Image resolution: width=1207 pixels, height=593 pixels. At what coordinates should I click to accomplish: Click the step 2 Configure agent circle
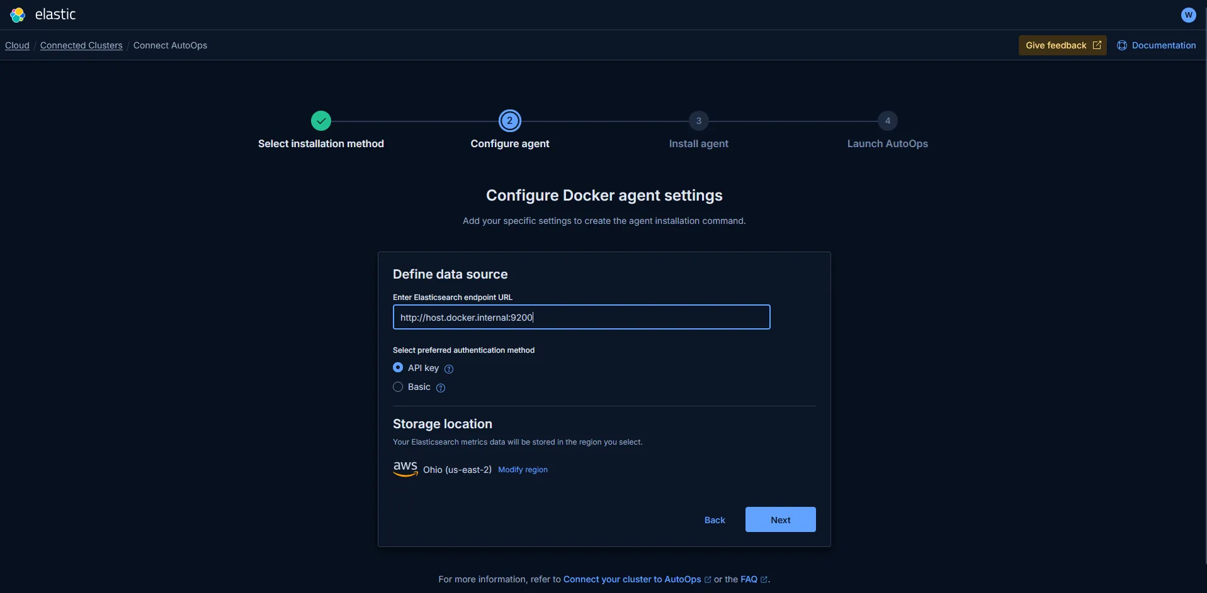510,121
